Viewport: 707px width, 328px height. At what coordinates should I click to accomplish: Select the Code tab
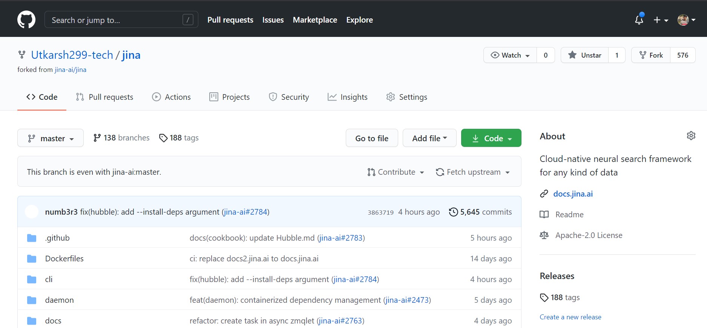[42, 97]
